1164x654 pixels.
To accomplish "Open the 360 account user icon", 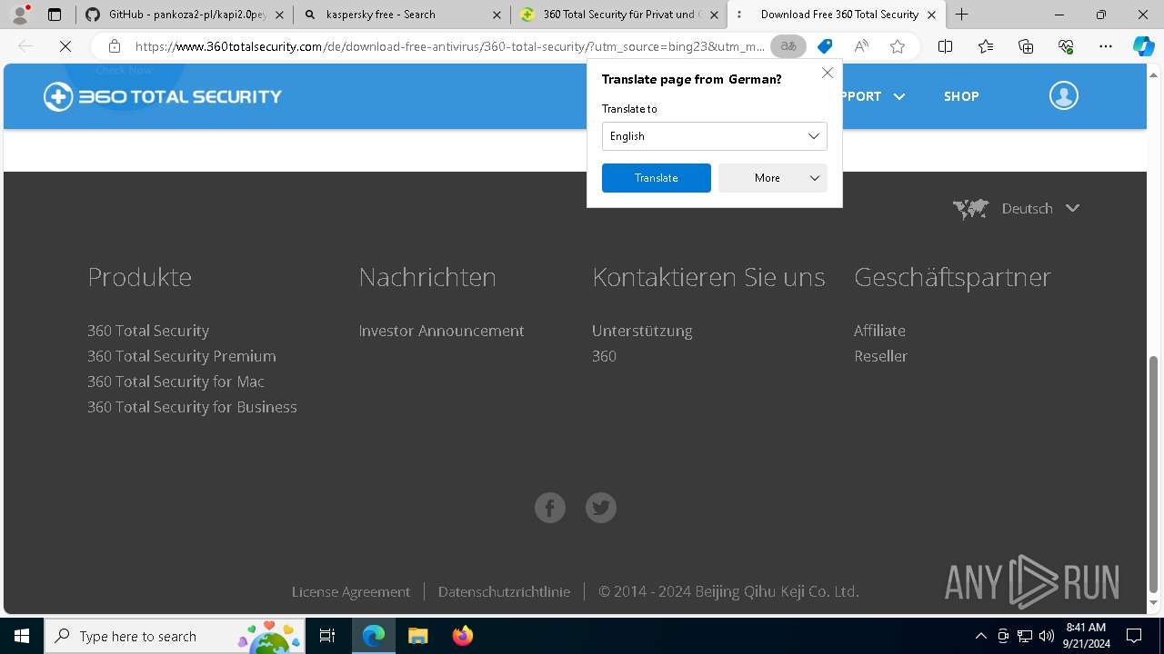I will point(1064,95).
